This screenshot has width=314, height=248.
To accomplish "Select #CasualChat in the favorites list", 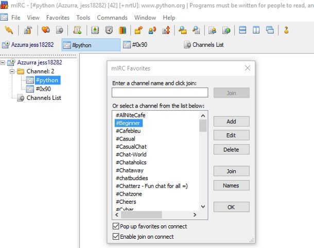I will pyautogui.click(x=131, y=147).
